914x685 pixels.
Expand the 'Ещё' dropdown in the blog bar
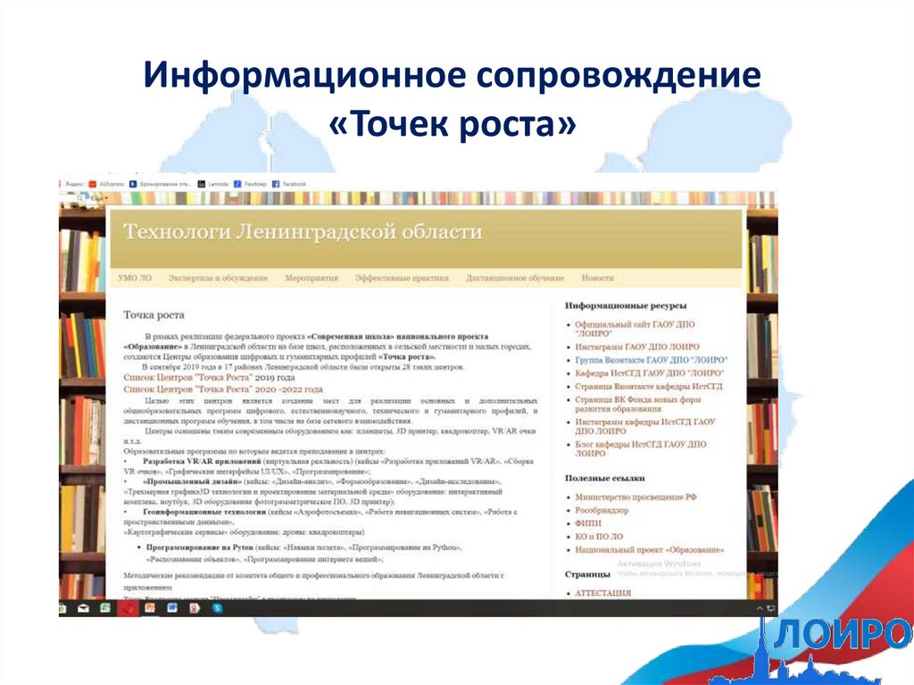100,198
